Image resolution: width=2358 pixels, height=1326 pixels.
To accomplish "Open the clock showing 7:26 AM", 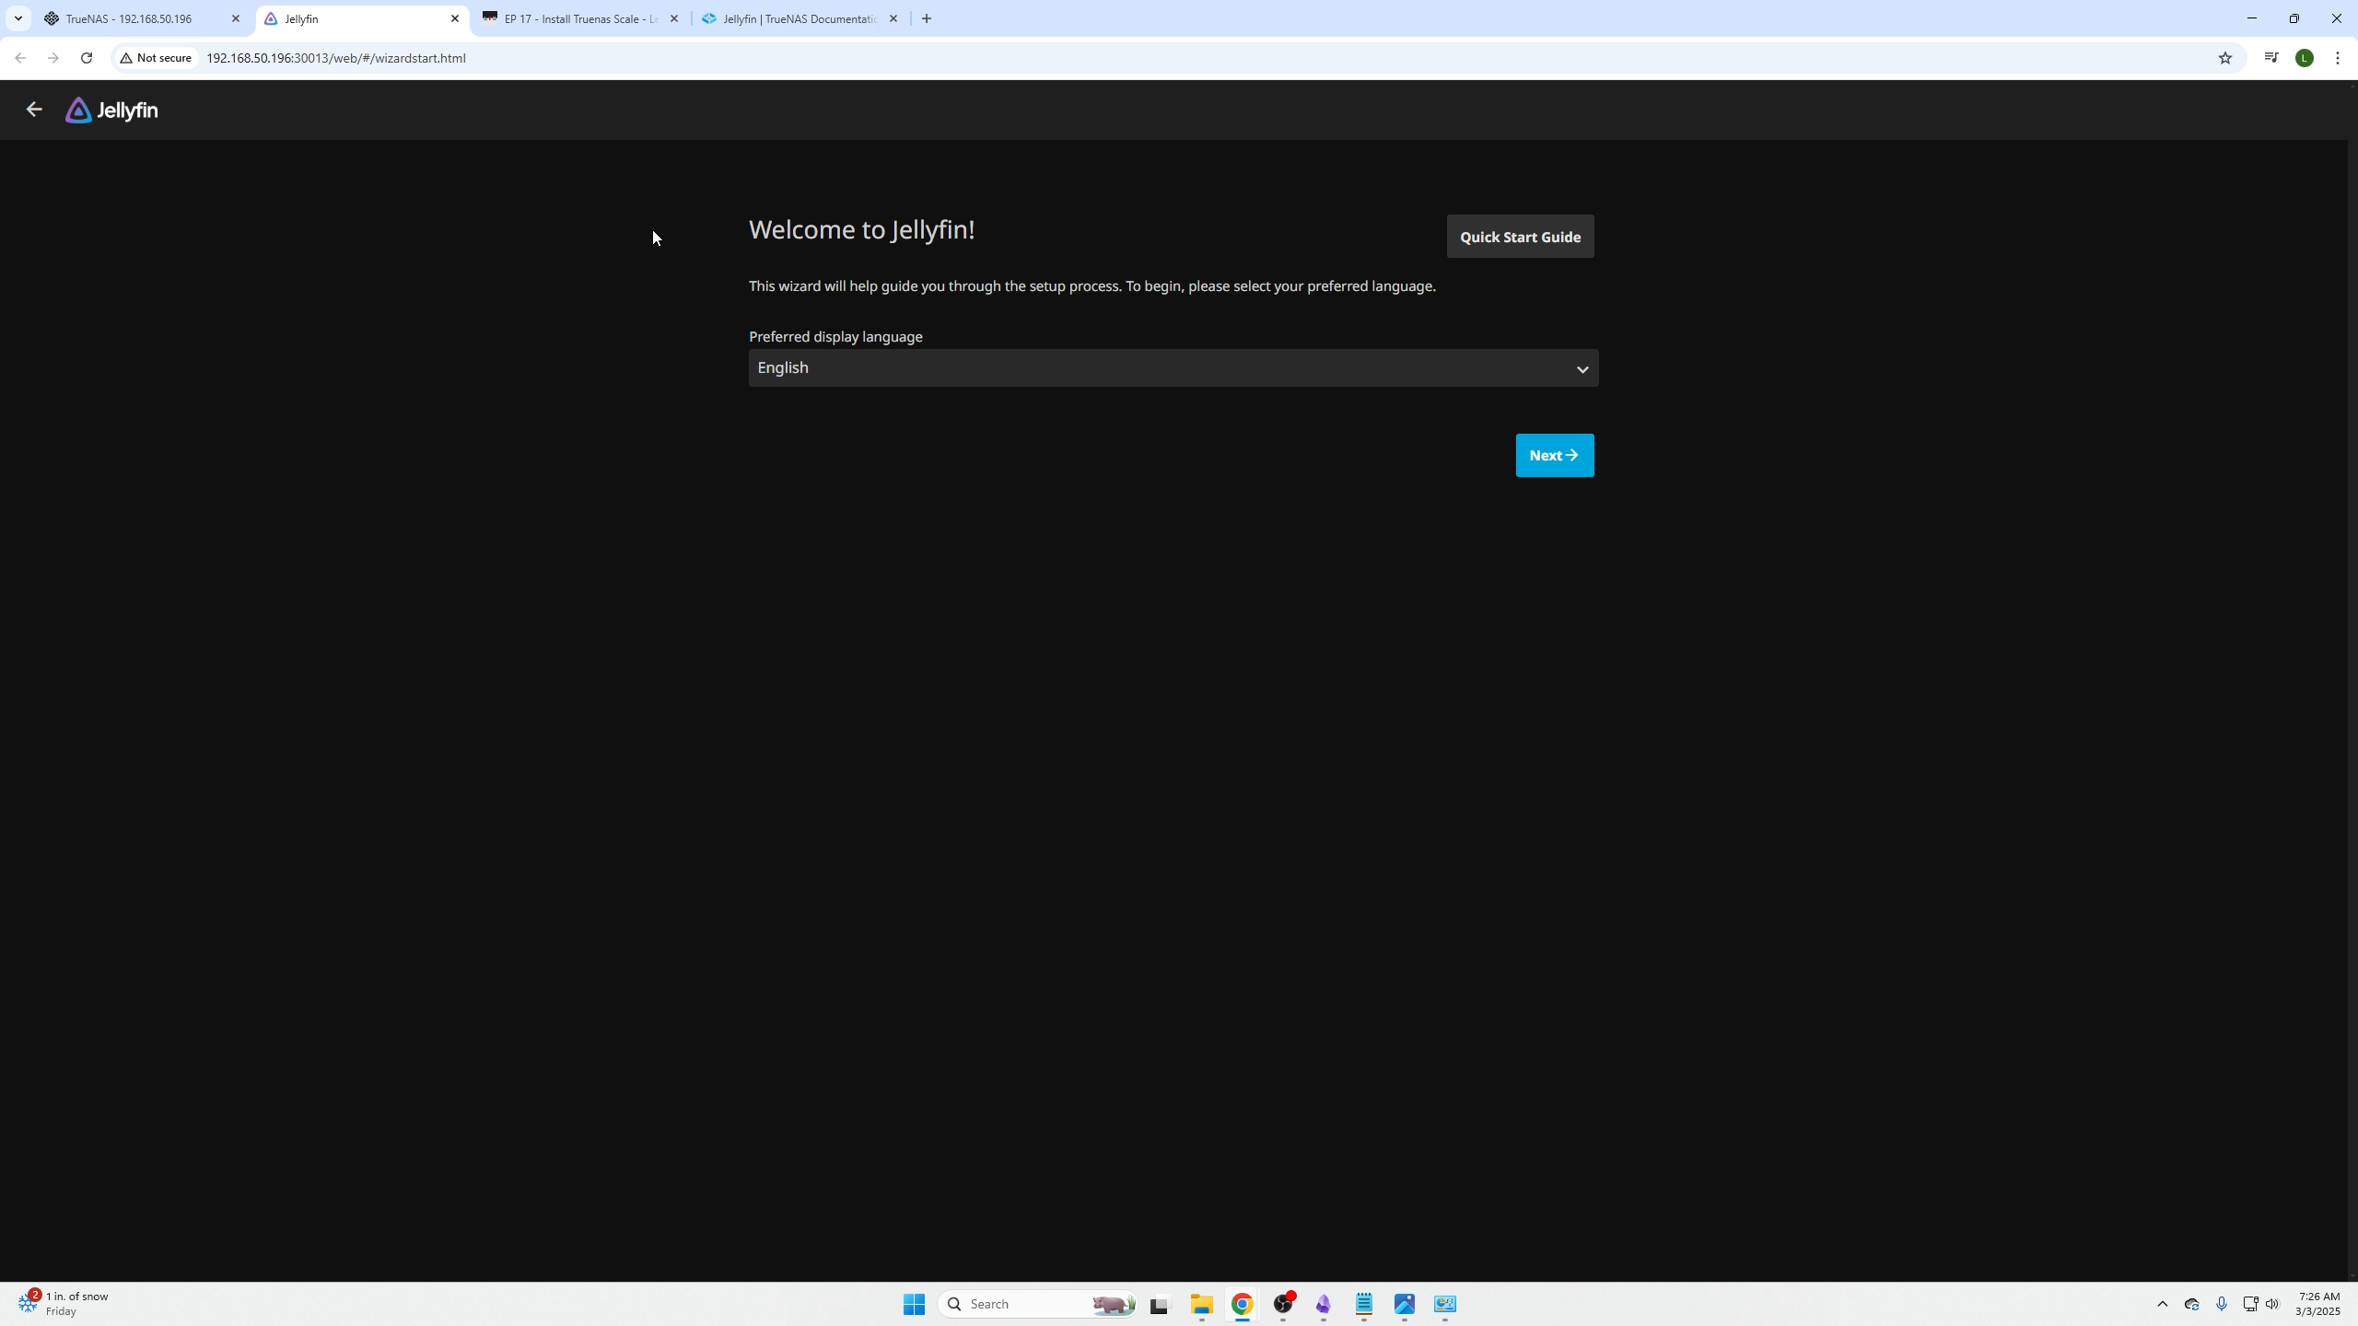I will pos(2317,1304).
